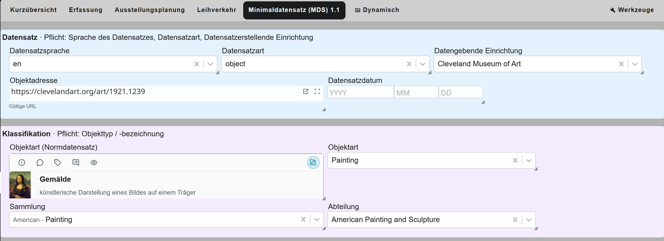
Task: Open the info icon in Objektart toolbar
Action: tap(22, 162)
